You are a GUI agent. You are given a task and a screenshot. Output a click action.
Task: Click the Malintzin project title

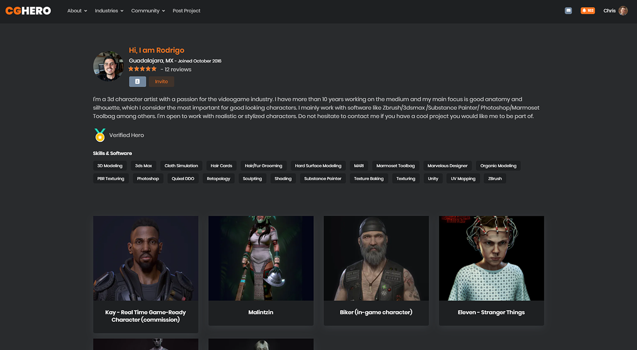261,312
